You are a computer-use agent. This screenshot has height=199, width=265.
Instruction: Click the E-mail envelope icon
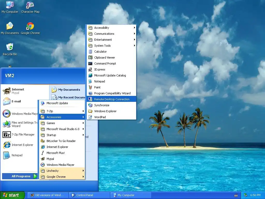[6, 101]
